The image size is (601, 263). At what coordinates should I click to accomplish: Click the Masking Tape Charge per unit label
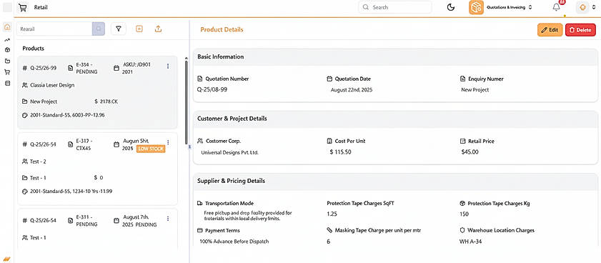tap(378, 230)
